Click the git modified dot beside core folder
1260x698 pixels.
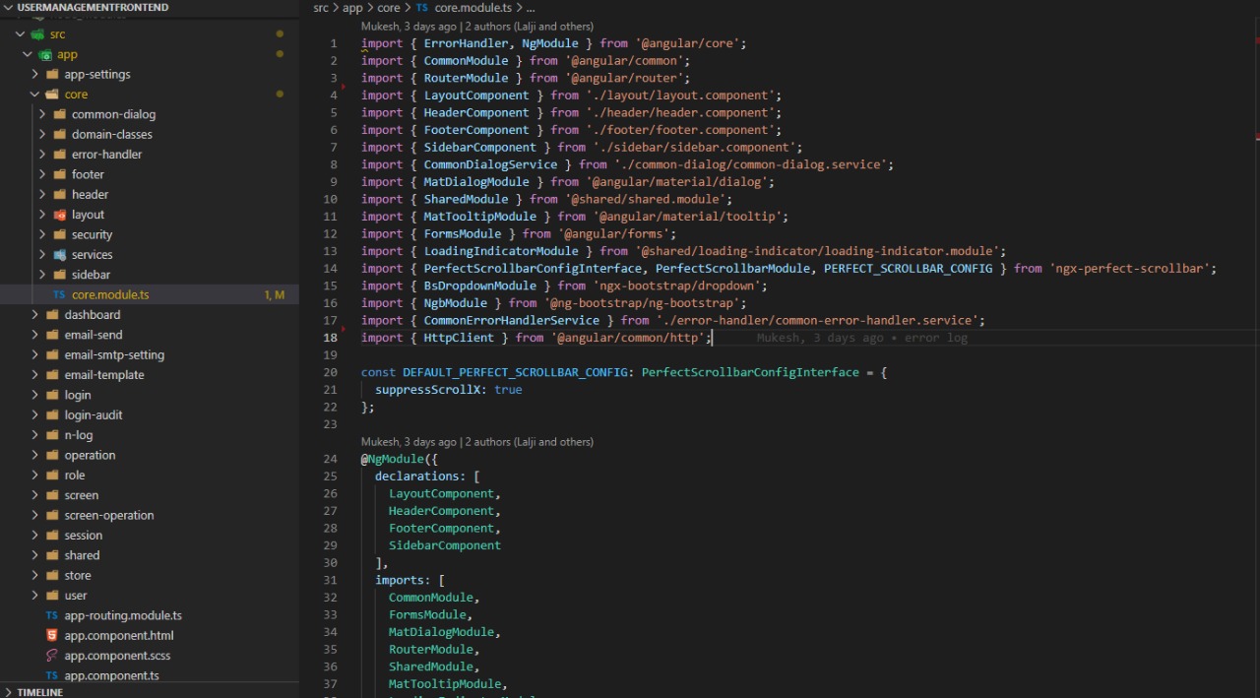point(280,95)
